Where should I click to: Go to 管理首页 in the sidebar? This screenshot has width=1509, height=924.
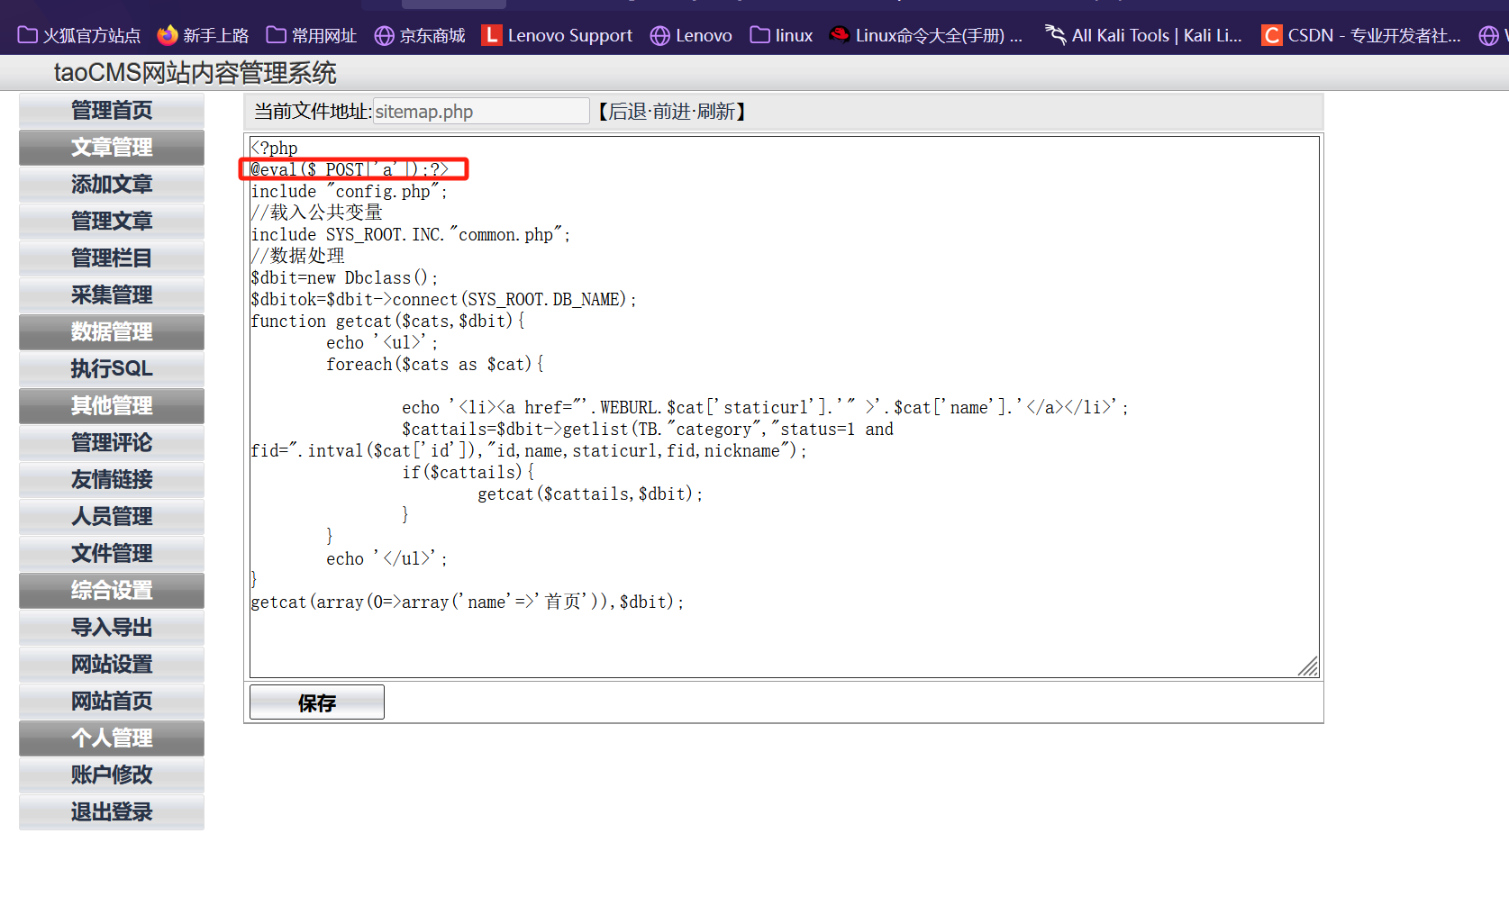click(112, 111)
